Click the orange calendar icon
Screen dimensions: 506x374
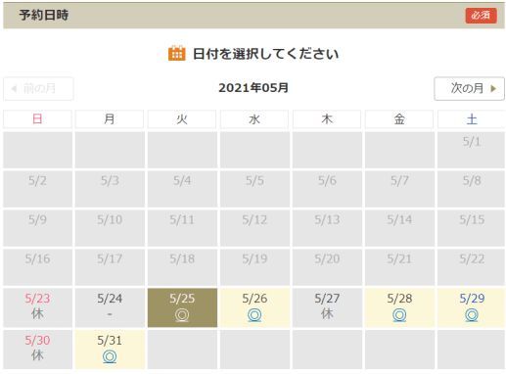click(176, 53)
